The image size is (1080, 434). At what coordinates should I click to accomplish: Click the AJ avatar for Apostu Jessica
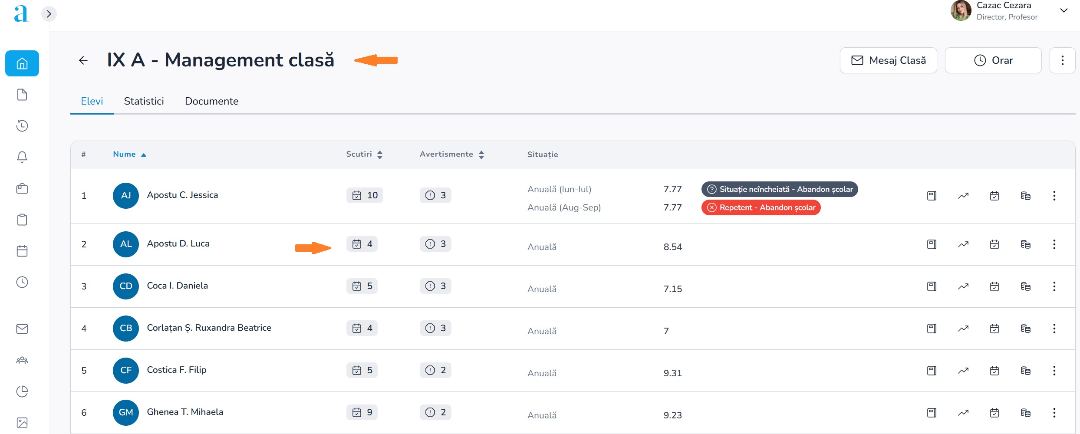click(x=126, y=195)
